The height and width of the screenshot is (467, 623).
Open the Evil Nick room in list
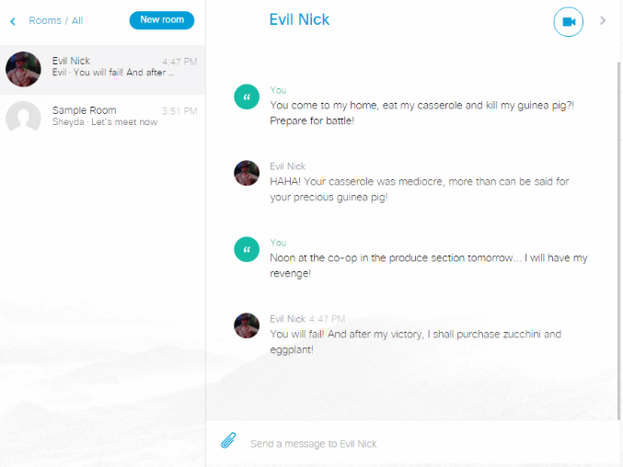click(x=102, y=69)
